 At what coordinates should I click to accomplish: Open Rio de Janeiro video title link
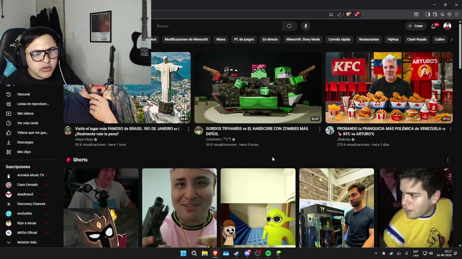click(x=127, y=131)
